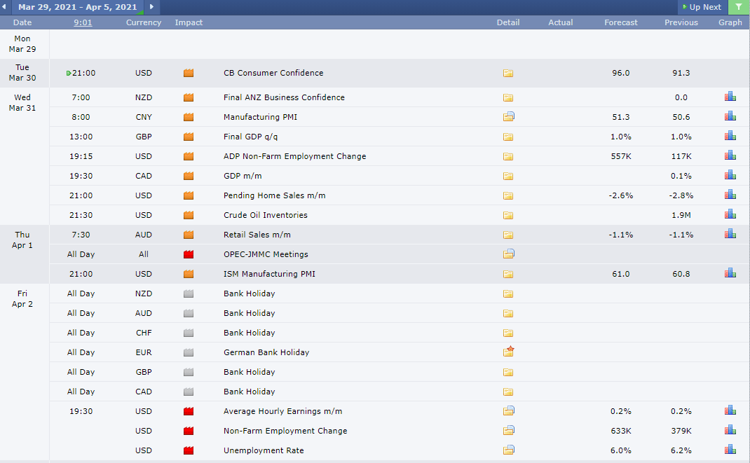Click previous value 1.9M for Crude Oil
This screenshot has width=750, height=463.
pos(681,215)
